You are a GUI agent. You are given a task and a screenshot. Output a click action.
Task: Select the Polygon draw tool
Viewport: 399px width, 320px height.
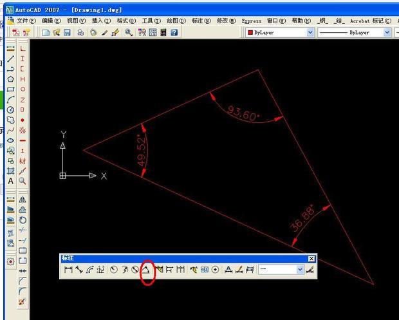pyautogui.click(x=10, y=79)
